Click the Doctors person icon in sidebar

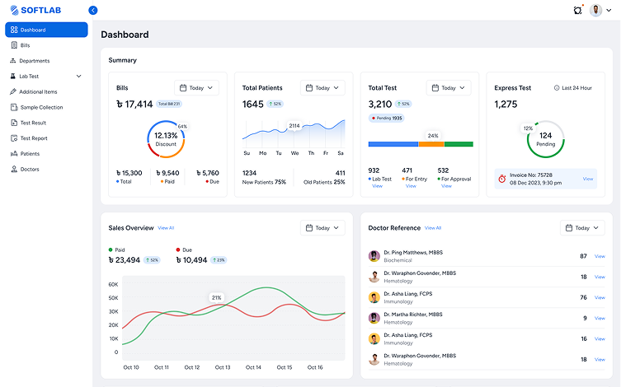14,169
